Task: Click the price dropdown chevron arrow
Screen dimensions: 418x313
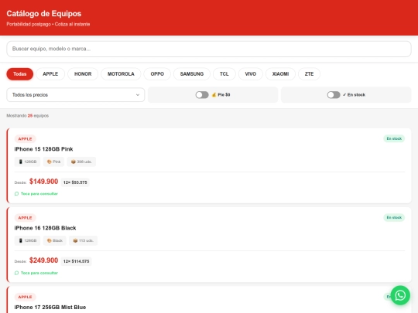Action: tap(138, 95)
